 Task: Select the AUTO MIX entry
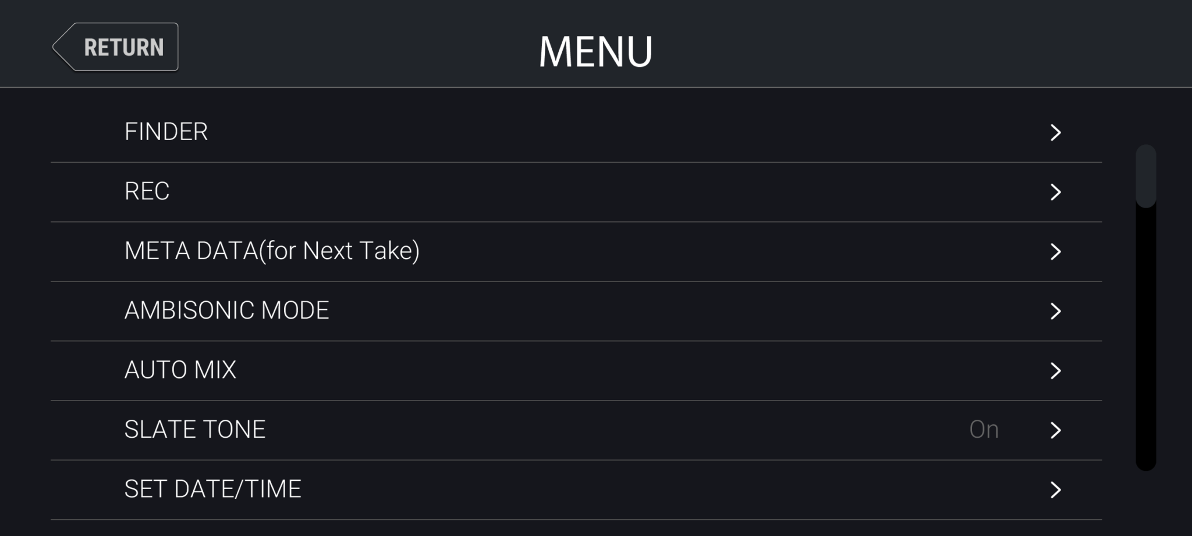pyautogui.click(x=180, y=370)
